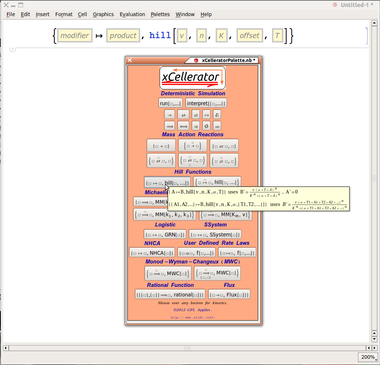Select the n placeholder in hill expression

(201, 36)
